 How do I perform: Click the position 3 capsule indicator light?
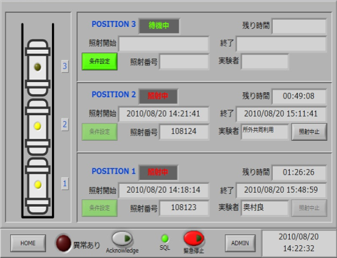[38, 67]
